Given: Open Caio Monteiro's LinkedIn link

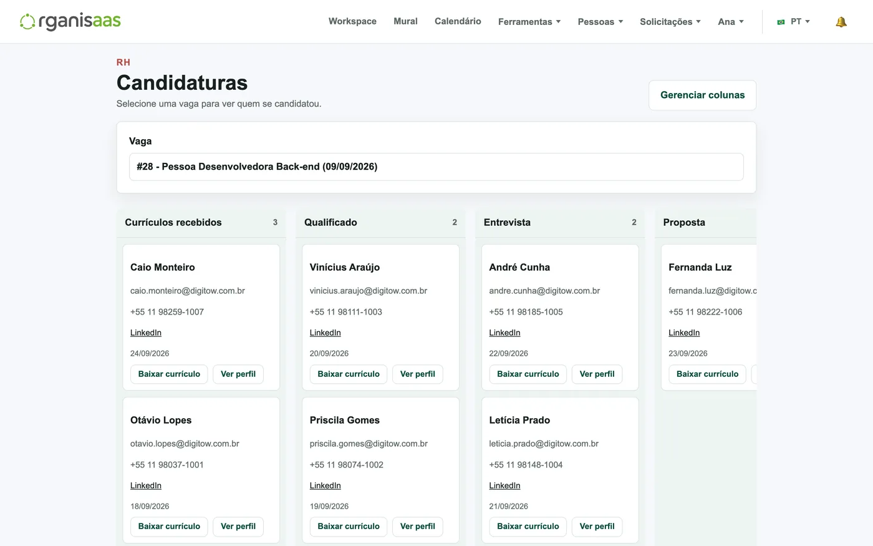Looking at the screenshot, I should click(x=146, y=333).
